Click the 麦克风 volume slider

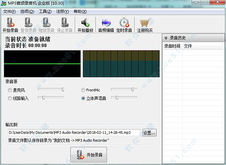(51, 90)
